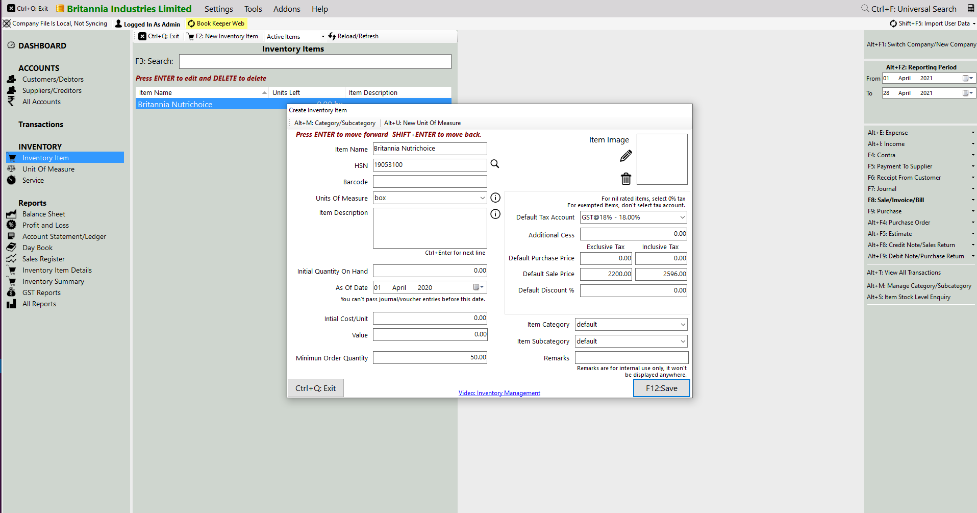Click the HSN search magnifier icon

[495, 164]
